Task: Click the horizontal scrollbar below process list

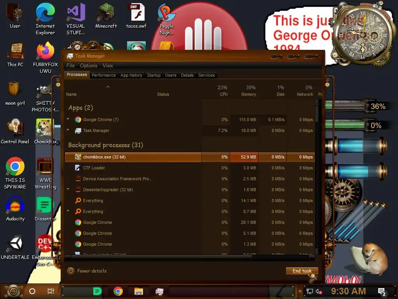Action: click(189, 257)
